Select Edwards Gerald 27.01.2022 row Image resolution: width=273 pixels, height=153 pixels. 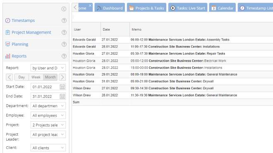(172, 40)
